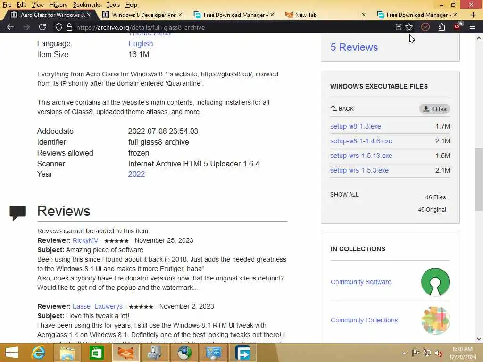The image size is (483, 362).
Task: Reload the current page
Action: point(42,27)
